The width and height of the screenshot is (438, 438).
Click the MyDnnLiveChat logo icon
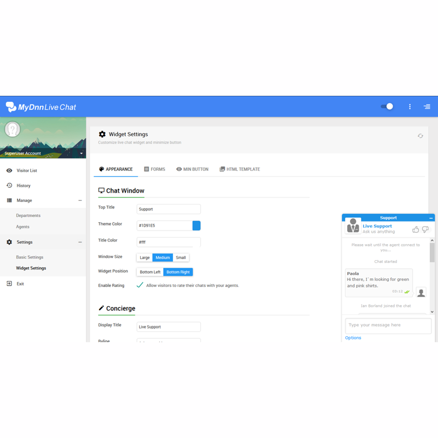pyautogui.click(x=11, y=107)
